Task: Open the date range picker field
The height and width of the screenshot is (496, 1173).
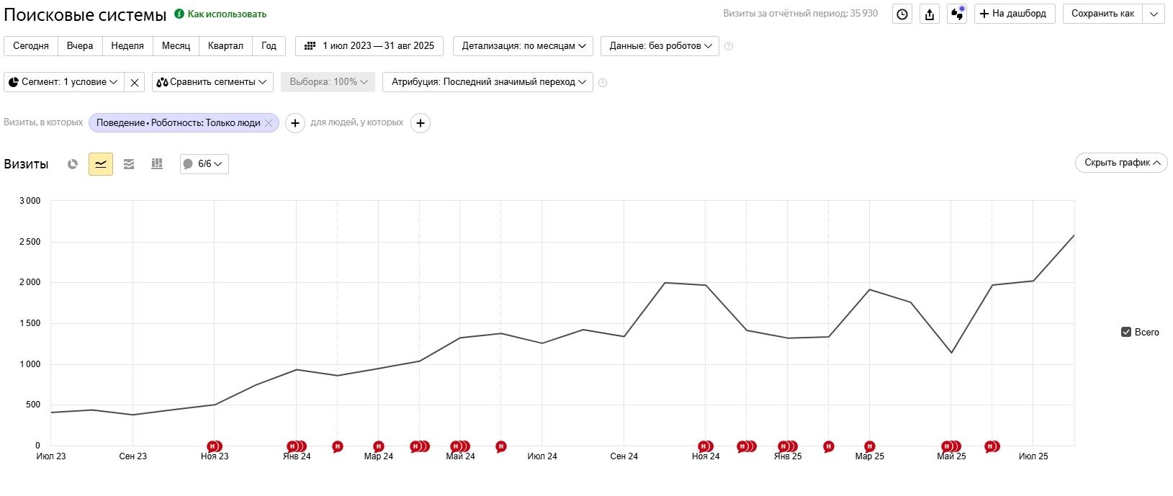Action: pos(369,46)
